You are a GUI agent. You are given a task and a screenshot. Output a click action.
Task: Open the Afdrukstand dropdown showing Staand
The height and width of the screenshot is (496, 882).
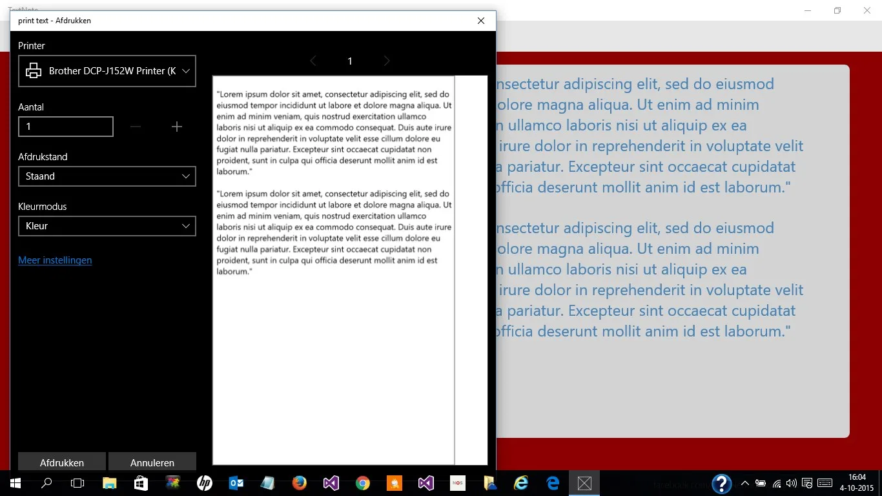pyautogui.click(x=107, y=176)
